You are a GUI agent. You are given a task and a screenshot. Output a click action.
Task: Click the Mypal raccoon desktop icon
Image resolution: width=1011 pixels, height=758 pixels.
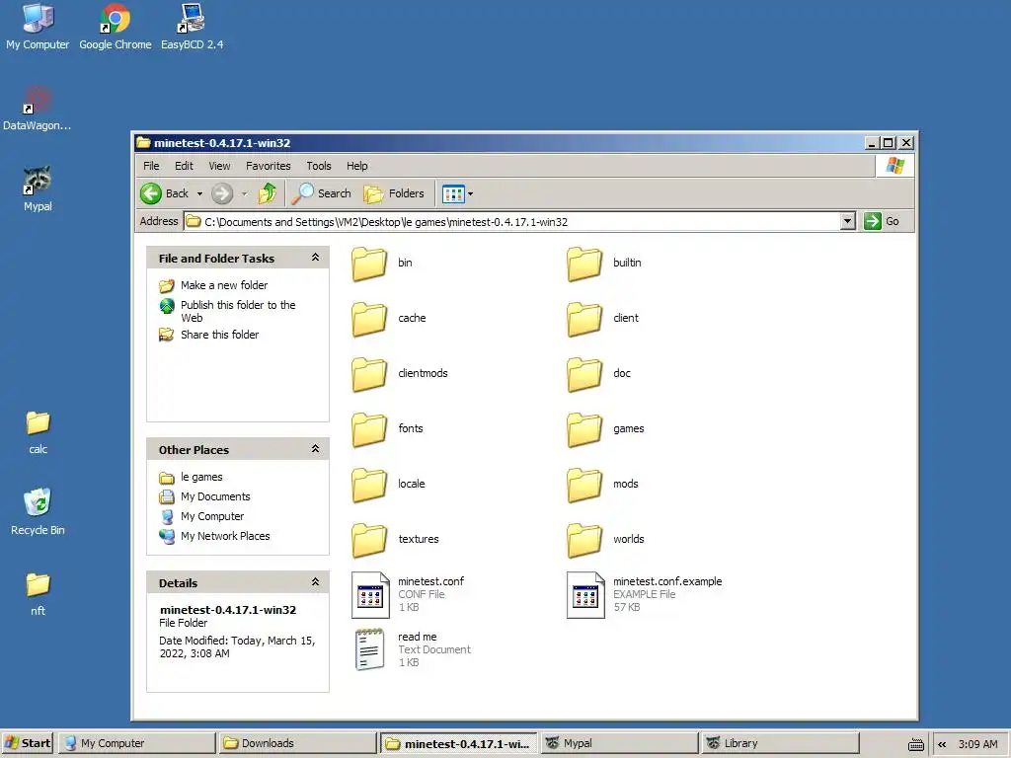point(38,189)
